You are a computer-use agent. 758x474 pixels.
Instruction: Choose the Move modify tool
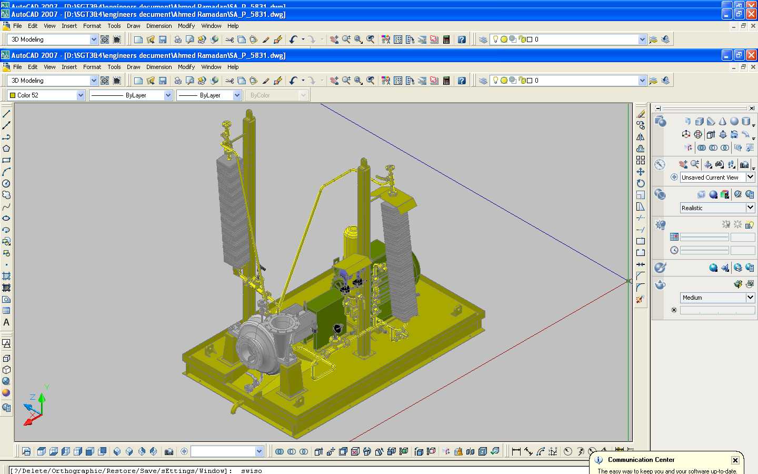641,172
